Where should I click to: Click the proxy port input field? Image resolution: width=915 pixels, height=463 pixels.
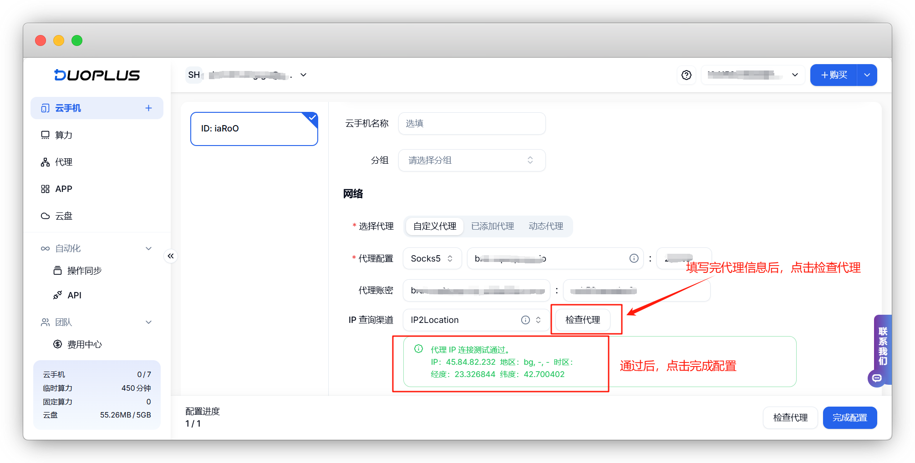(684, 258)
